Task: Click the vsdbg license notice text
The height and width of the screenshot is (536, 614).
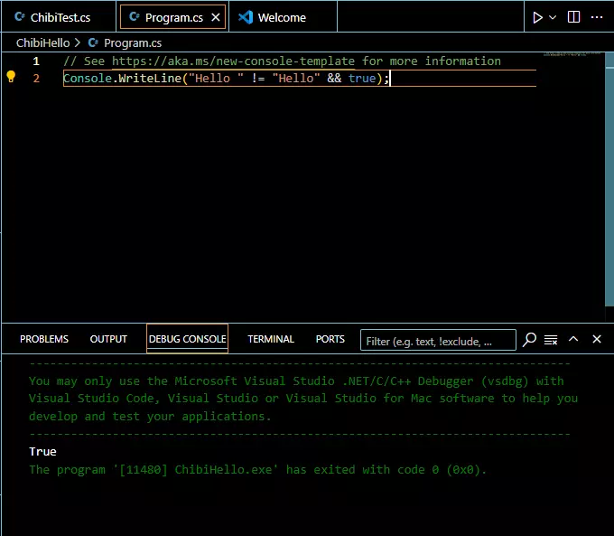Action: (x=303, y=399)
